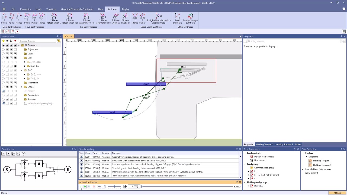Open Energy Storage Synthesis tool
Screen dimensions: 347x195
190,18
